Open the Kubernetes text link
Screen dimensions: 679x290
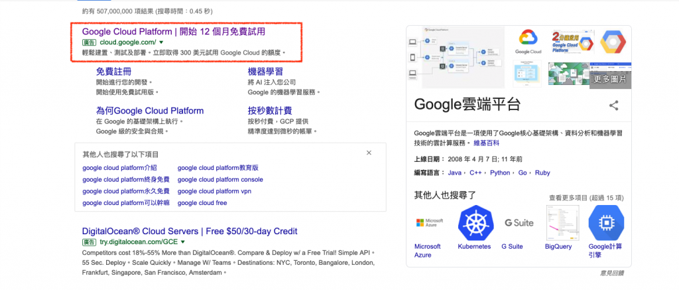[x=474, y=246]
